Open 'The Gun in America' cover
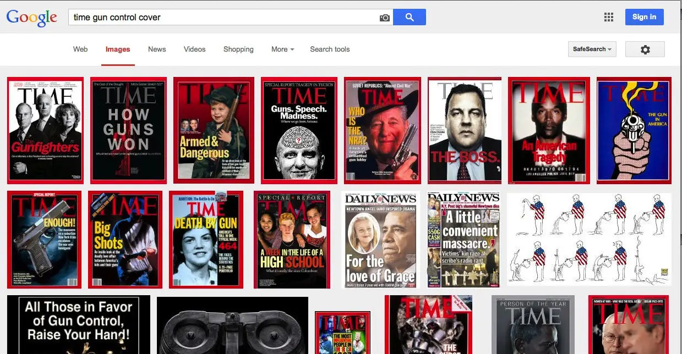 point(634,130)
